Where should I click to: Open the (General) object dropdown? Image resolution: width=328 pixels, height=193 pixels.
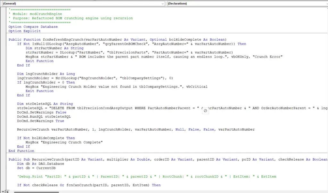[x=83, y=4]
